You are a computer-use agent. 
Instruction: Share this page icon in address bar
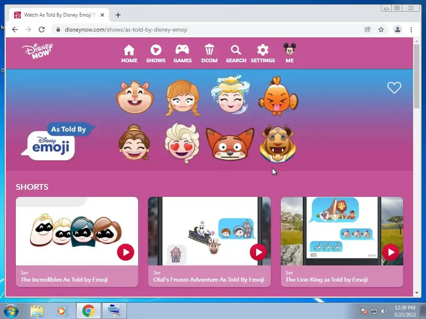tap(368, 29)
